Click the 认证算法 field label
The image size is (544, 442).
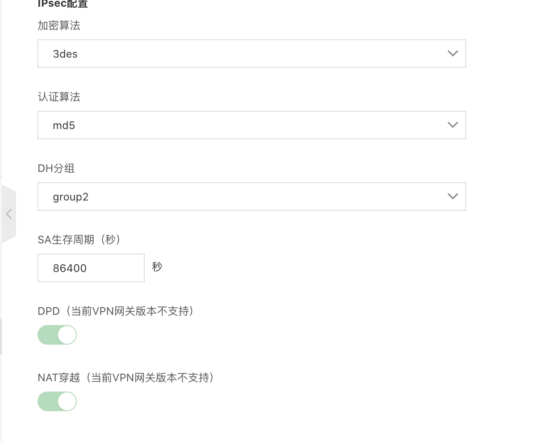click(x=59, y=97)
